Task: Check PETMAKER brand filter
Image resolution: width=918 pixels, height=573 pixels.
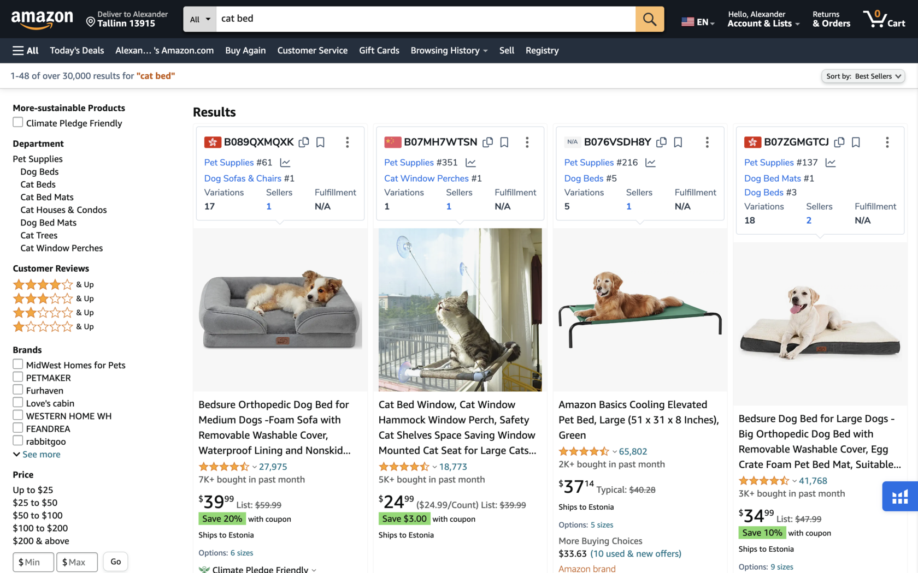Action: (x=18, y=377)
